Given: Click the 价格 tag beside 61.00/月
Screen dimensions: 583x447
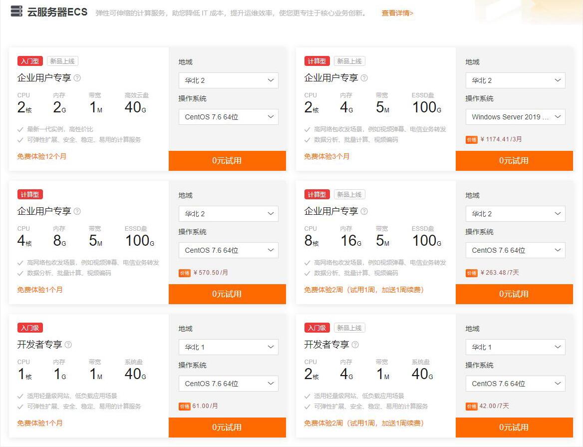Looking at the screenshot, I should [184, 407].
